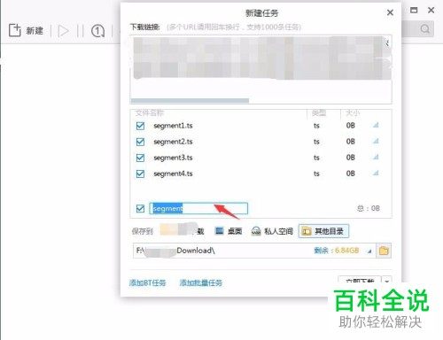Click the 类型 column header
443x340 pixels.
[x=319, y=112]
